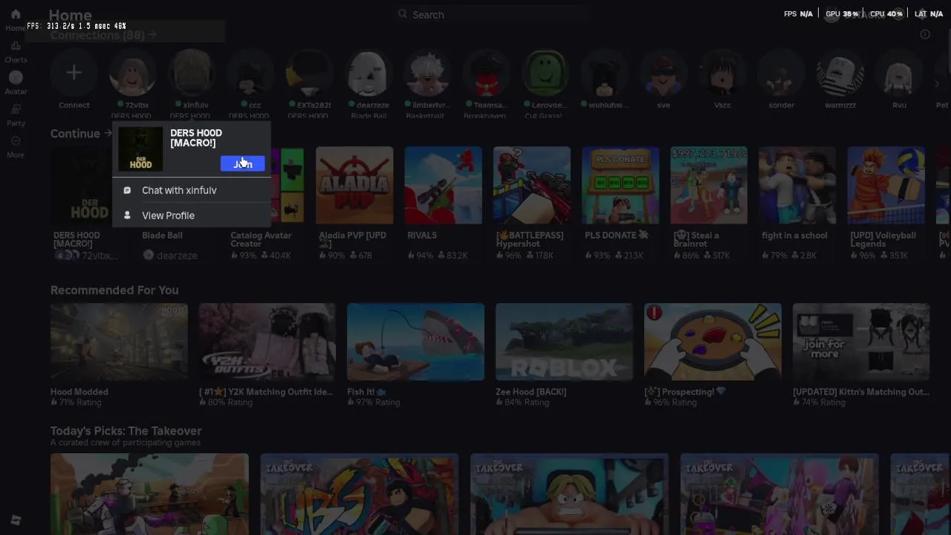Viewport: 951px width, 535px height.
Task: Open Hood Modded recommended game
Action: [119, 342]
